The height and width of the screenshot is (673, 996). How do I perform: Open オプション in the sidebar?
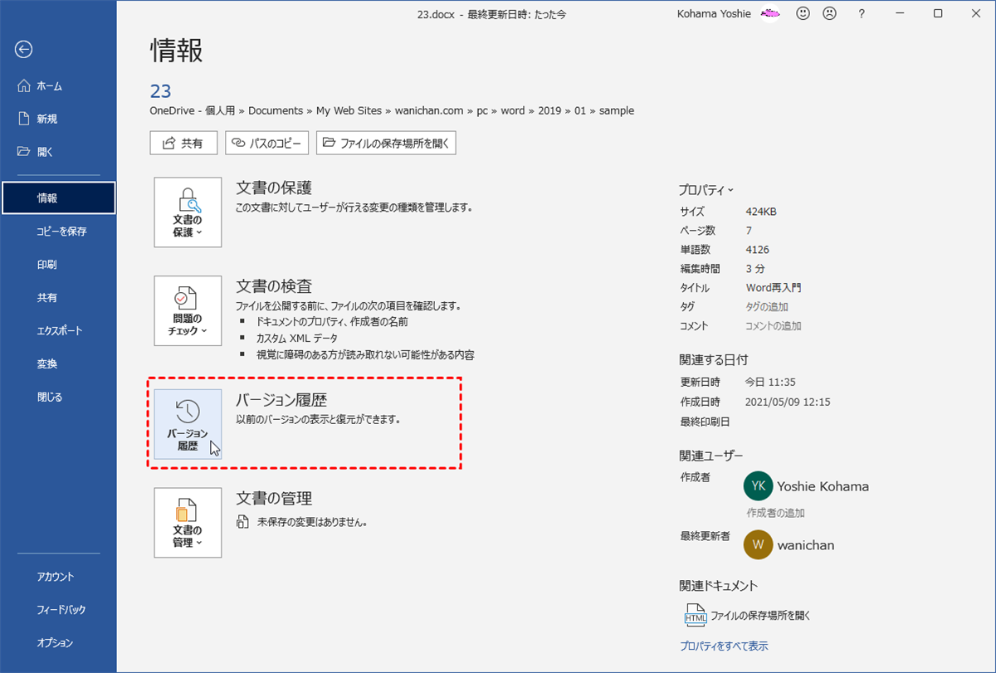55,643
